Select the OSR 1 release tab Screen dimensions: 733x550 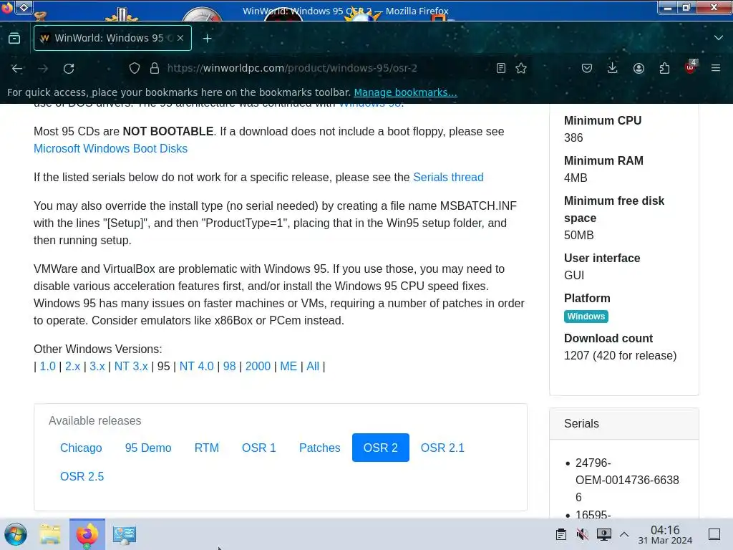point(259,448)
